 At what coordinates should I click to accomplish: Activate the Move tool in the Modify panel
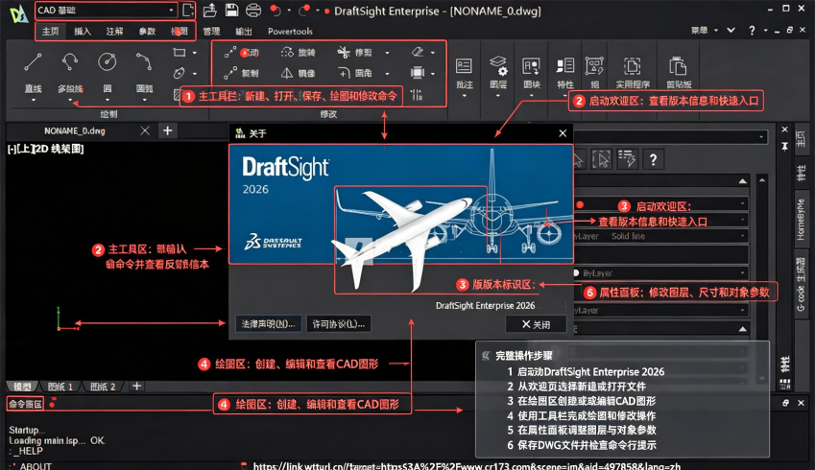(x=242, y=53)
